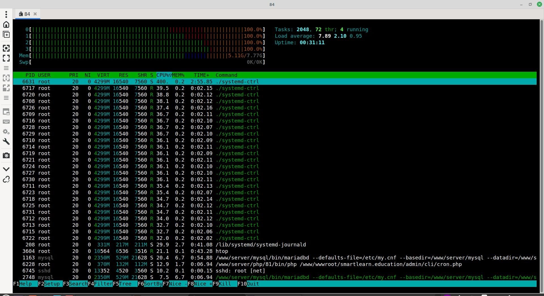Screen dimensions: 544x296
Task: Toggle fullscreen mode in the sidebar
Action: pyautogui.click(x=6, y=58)
